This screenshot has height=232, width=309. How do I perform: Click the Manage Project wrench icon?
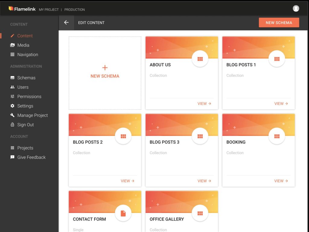[12, 115]
